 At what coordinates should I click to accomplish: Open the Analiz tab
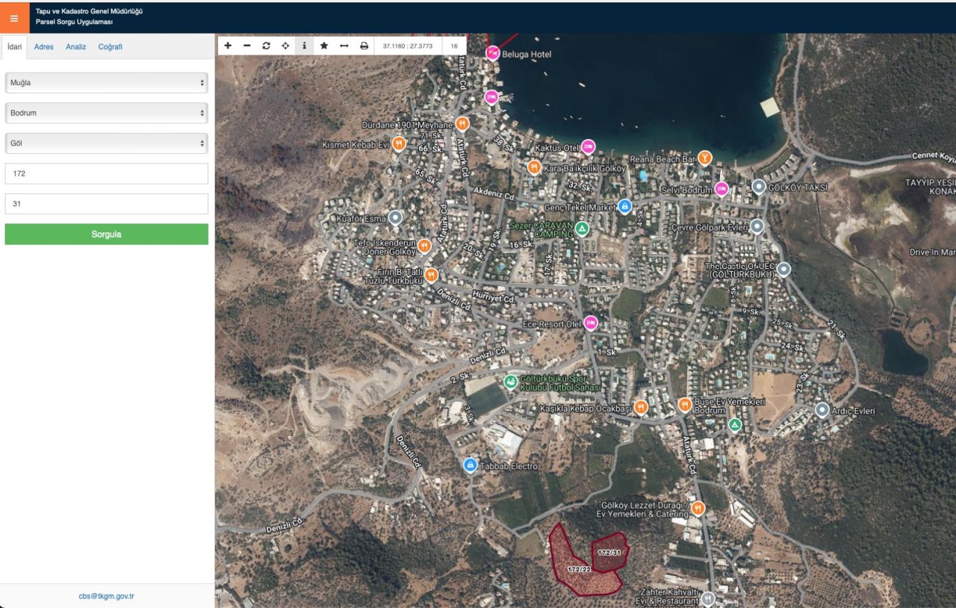[76, 46]
